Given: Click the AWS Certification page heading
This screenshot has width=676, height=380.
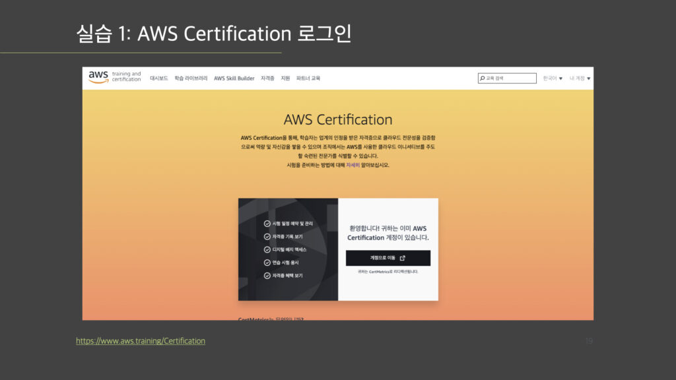Looking at the screenshot, I should coord(338,119).
